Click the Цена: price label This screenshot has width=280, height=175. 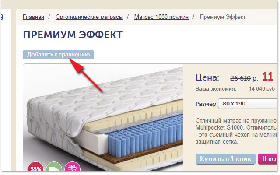(x=207, y=78)
